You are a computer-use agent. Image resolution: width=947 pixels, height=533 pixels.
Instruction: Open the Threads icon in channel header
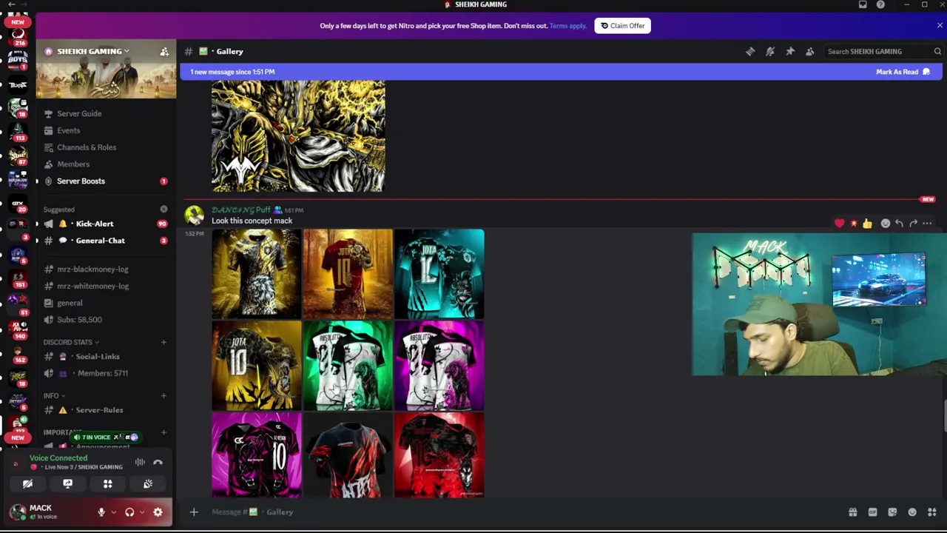tap(750, 51)
